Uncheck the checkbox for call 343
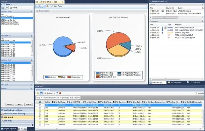This screenshot has width=205, height=131. click(x=40, y=108)
